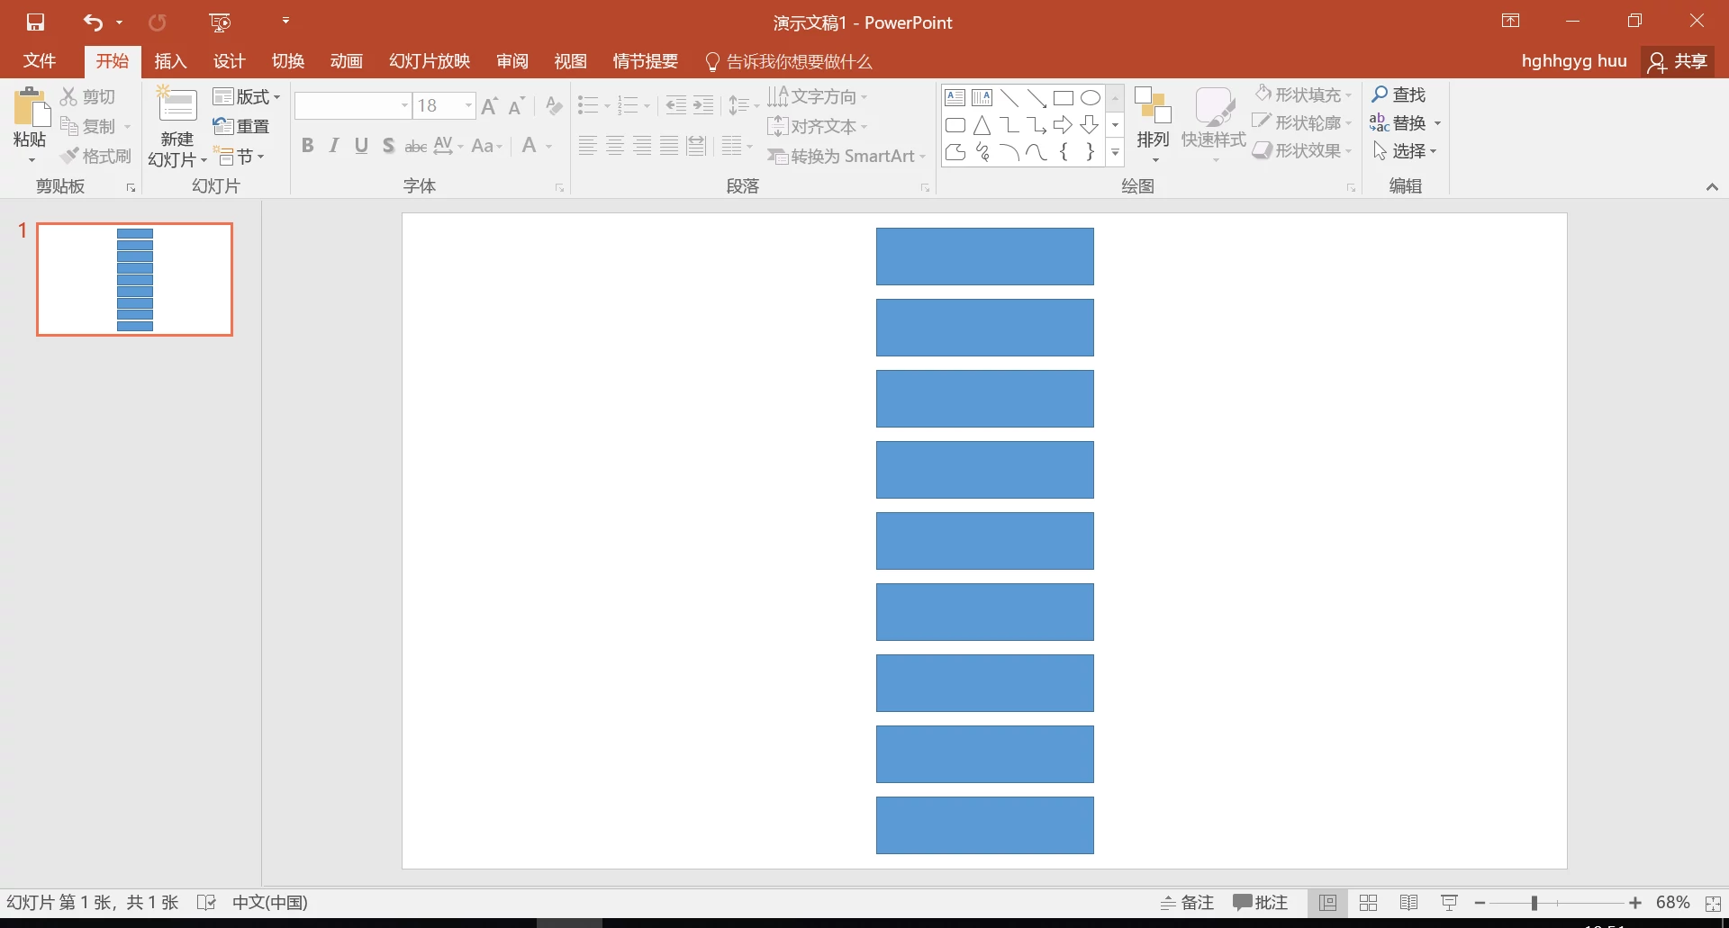Open spell check icon in status bar
This screenshot has height=928, width=1729.
206,902
